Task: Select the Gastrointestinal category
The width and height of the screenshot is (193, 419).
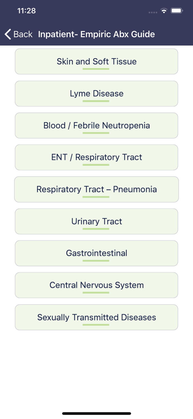Action: tap(96, 253)
